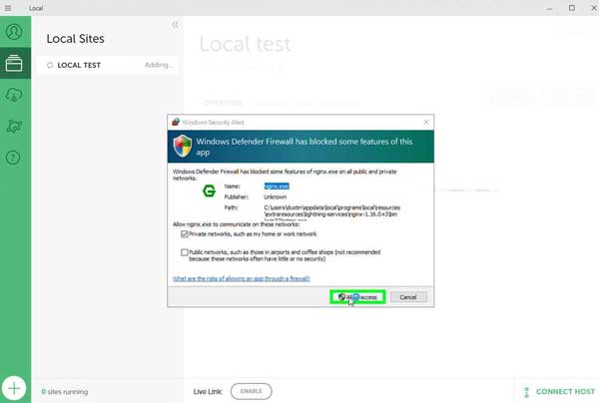This screenshot has width=599, height=403.
Task: Click the Publisher value Unknown
Action: tap(276, 197)
